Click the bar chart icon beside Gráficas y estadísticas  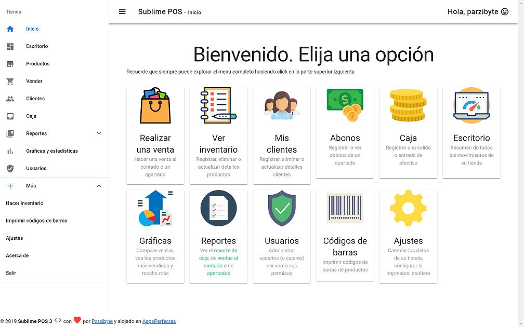point(10,151)
